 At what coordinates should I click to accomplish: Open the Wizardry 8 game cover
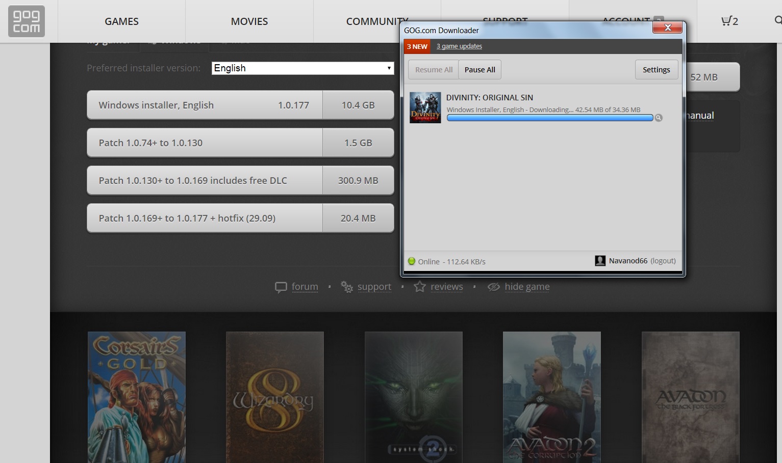pos(275,397)
